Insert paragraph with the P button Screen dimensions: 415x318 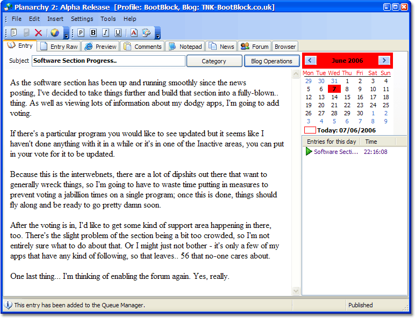(81, 33)
